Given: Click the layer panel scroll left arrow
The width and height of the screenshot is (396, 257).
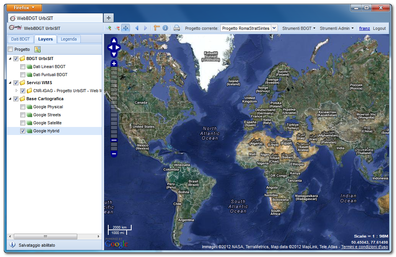Looking at the screenshot, I should (10, 236).
